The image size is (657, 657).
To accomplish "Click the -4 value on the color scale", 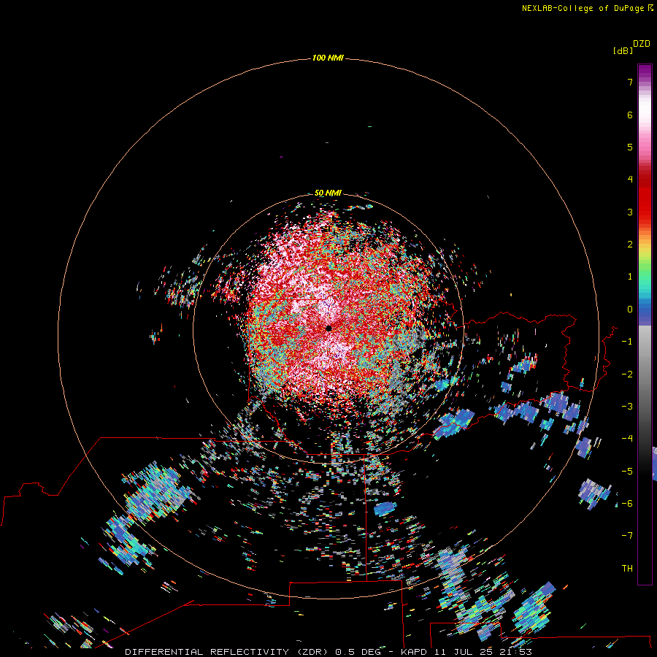I will (627, 438).
